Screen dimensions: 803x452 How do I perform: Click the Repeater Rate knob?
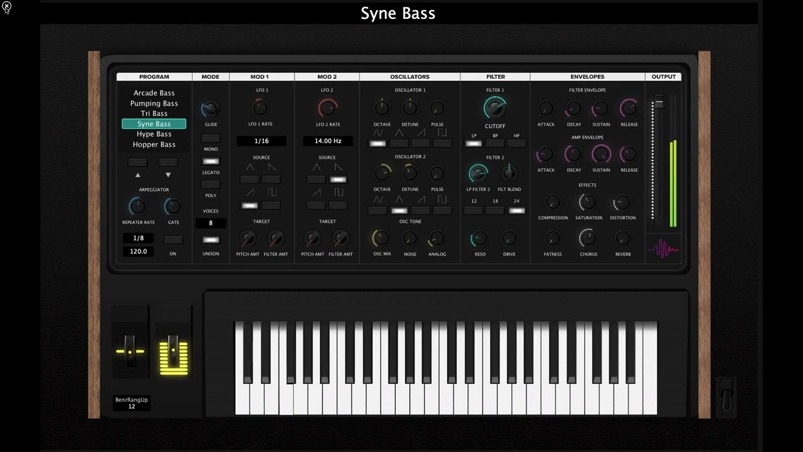click(137, 206)
